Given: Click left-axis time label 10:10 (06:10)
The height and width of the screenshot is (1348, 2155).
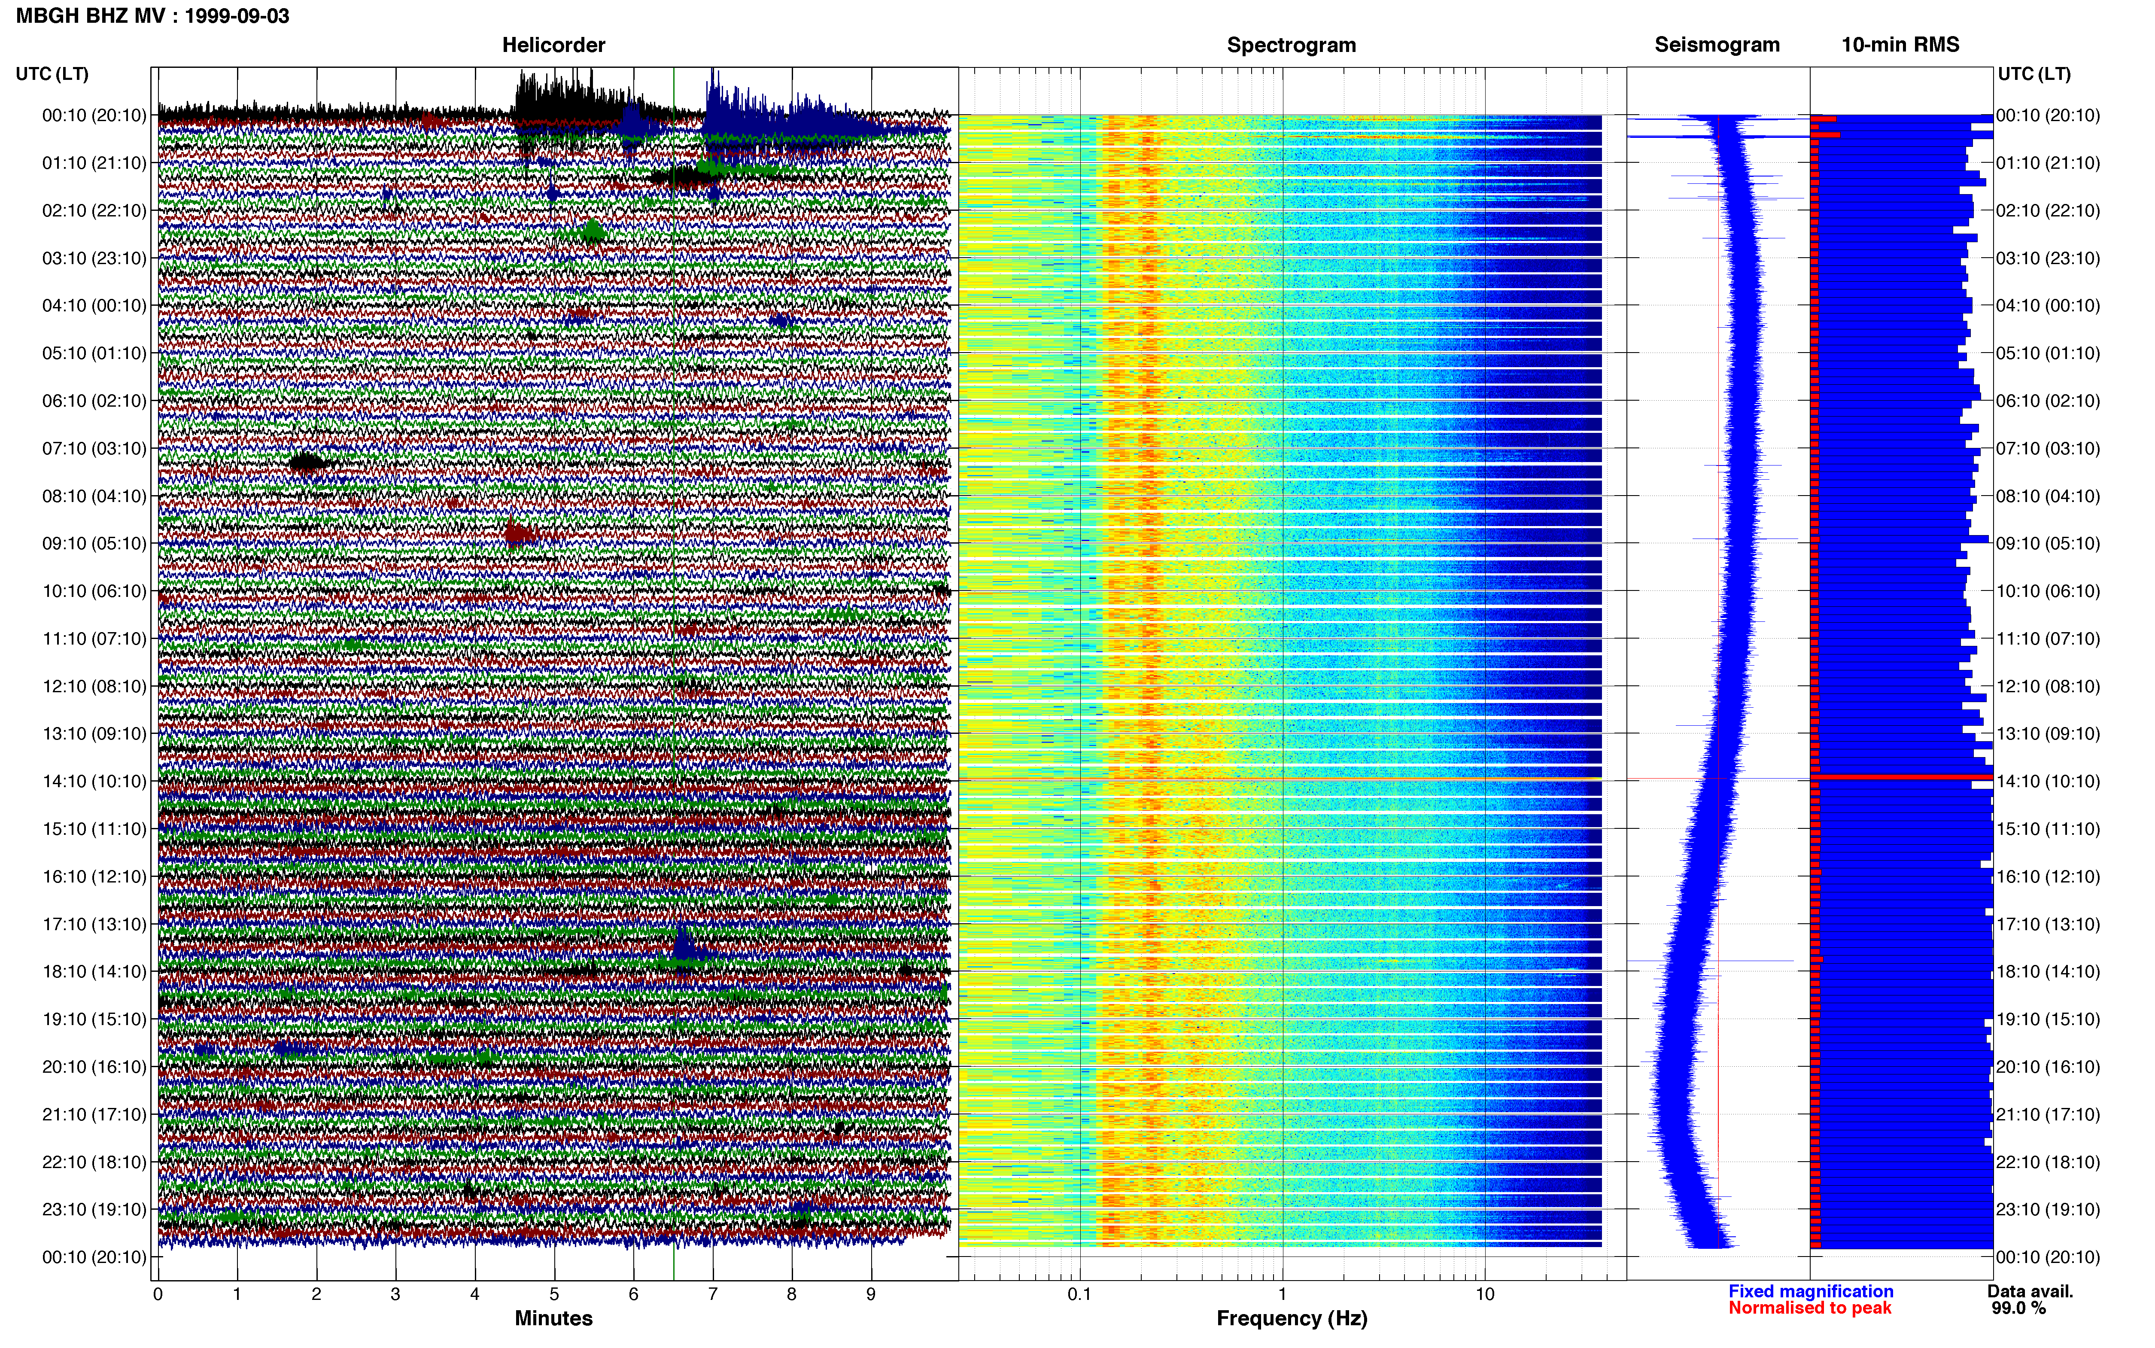Looking at the screenshot, I should coord(94,591).
